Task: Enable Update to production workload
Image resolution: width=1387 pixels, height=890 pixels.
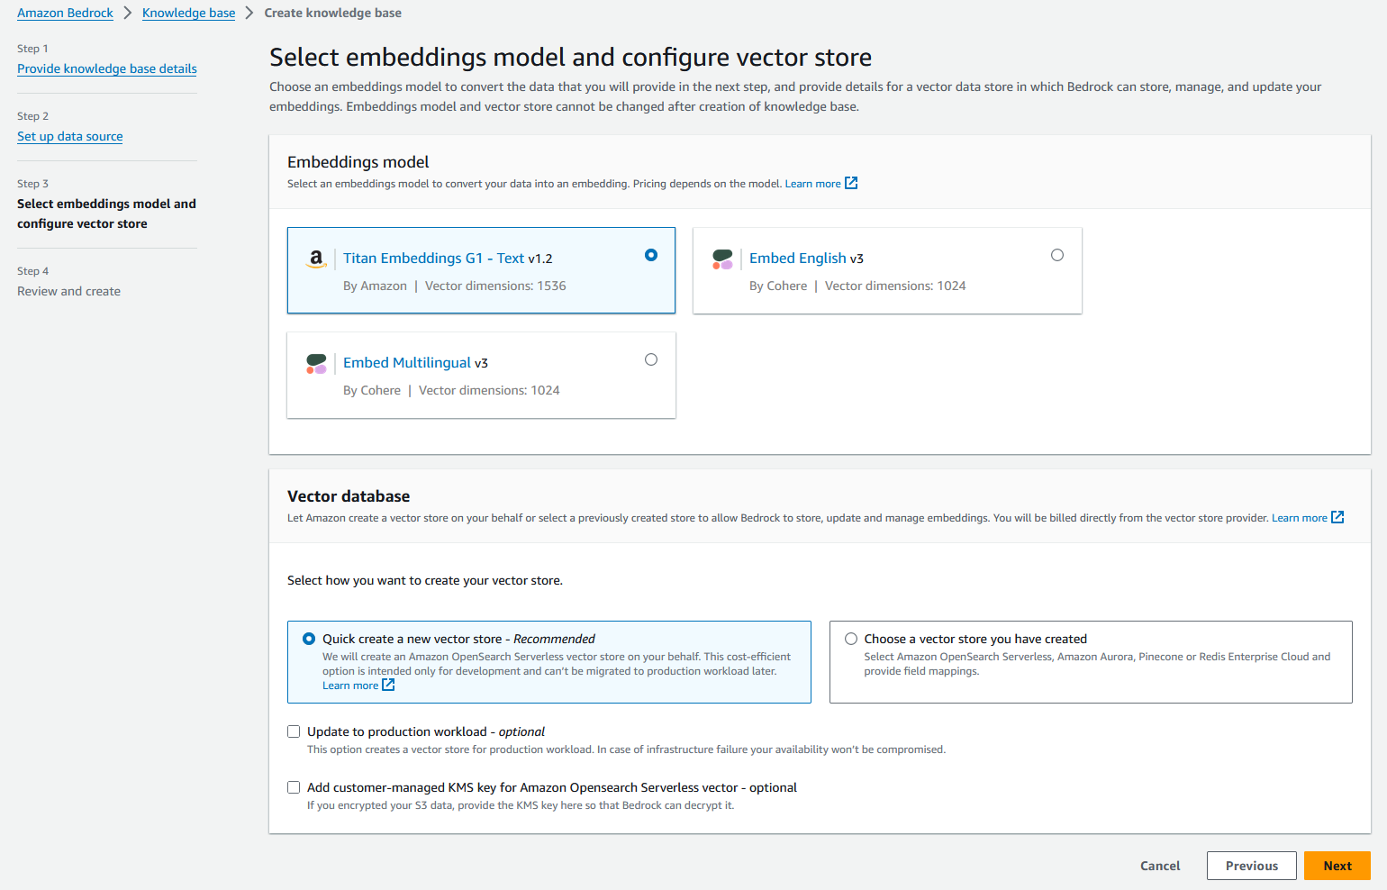Action: (294, 731)
